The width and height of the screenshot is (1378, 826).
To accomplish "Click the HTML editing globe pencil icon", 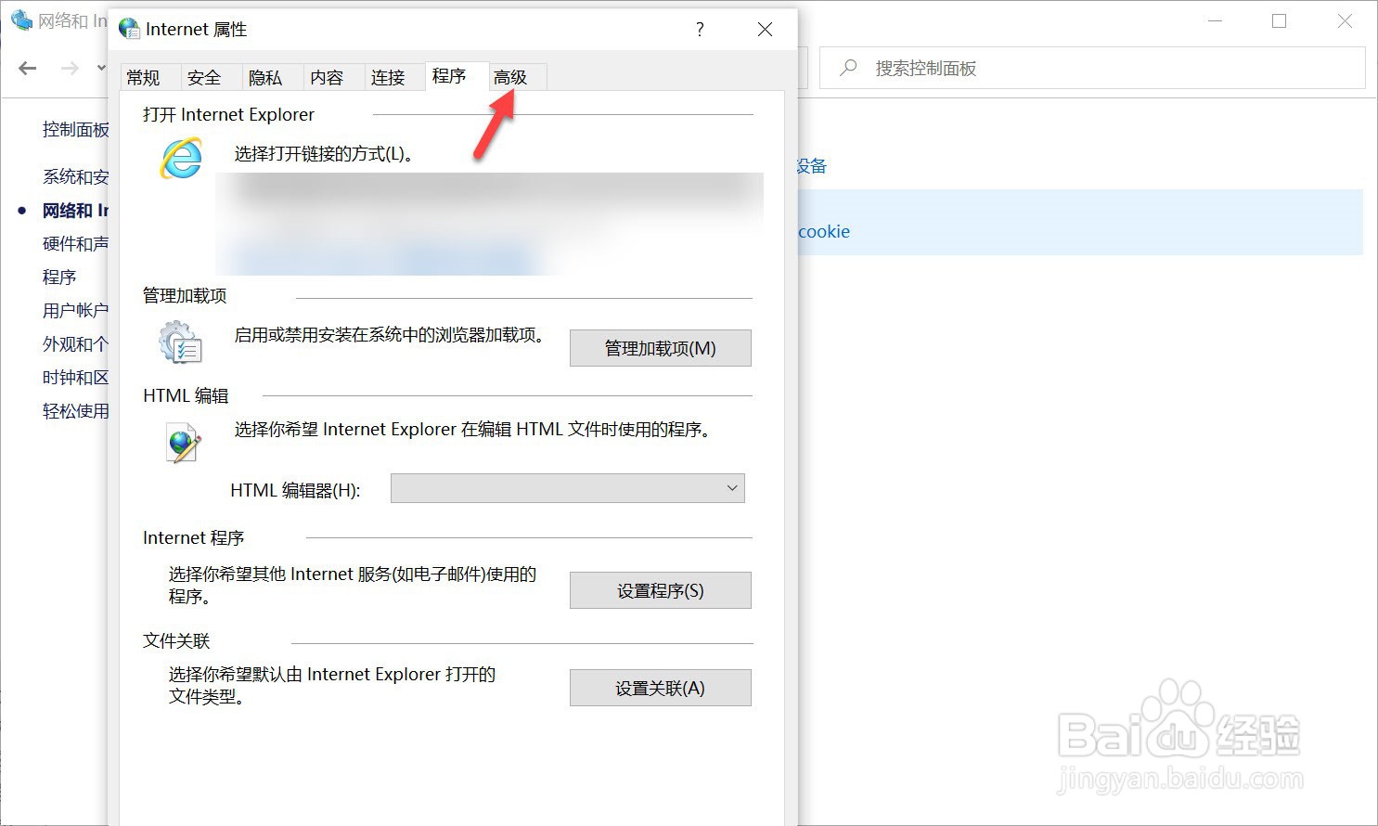I will (x=183, y=443).
